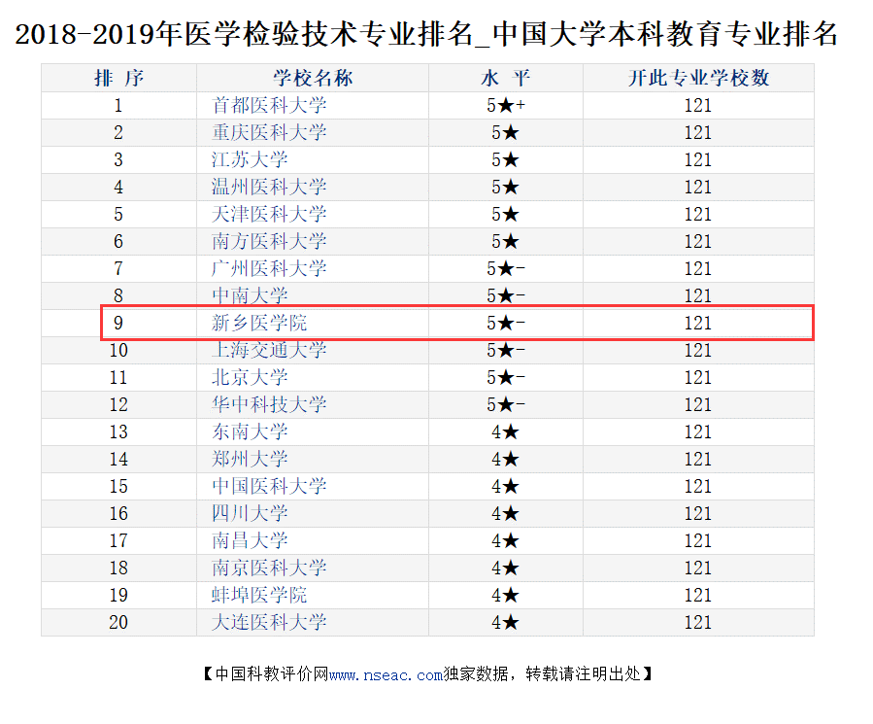Click rank number 20 cell
873x724 pixels.
point(118,622)
